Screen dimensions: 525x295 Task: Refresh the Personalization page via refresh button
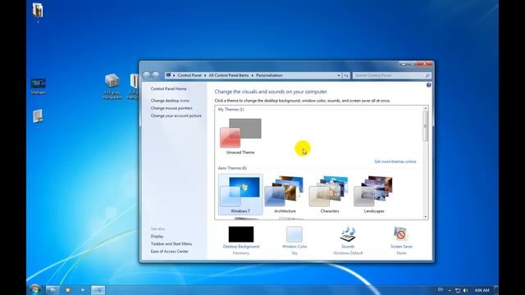[x=346, y=75]
